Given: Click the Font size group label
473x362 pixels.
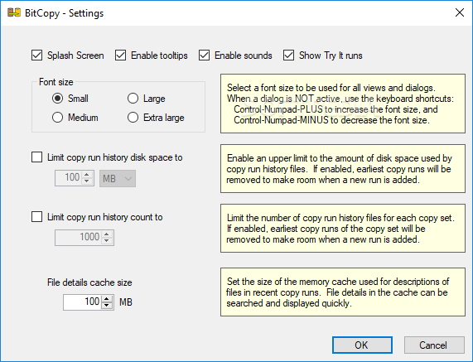Looking at the screenshot, I should pos(56,82).
